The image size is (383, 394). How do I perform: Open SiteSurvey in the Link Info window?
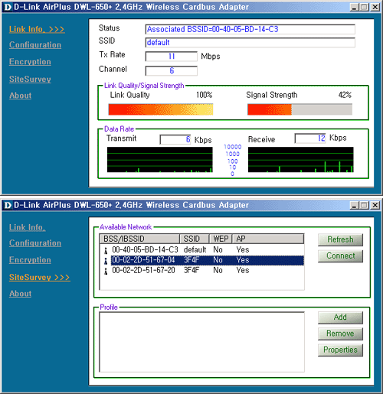[30, 79]
